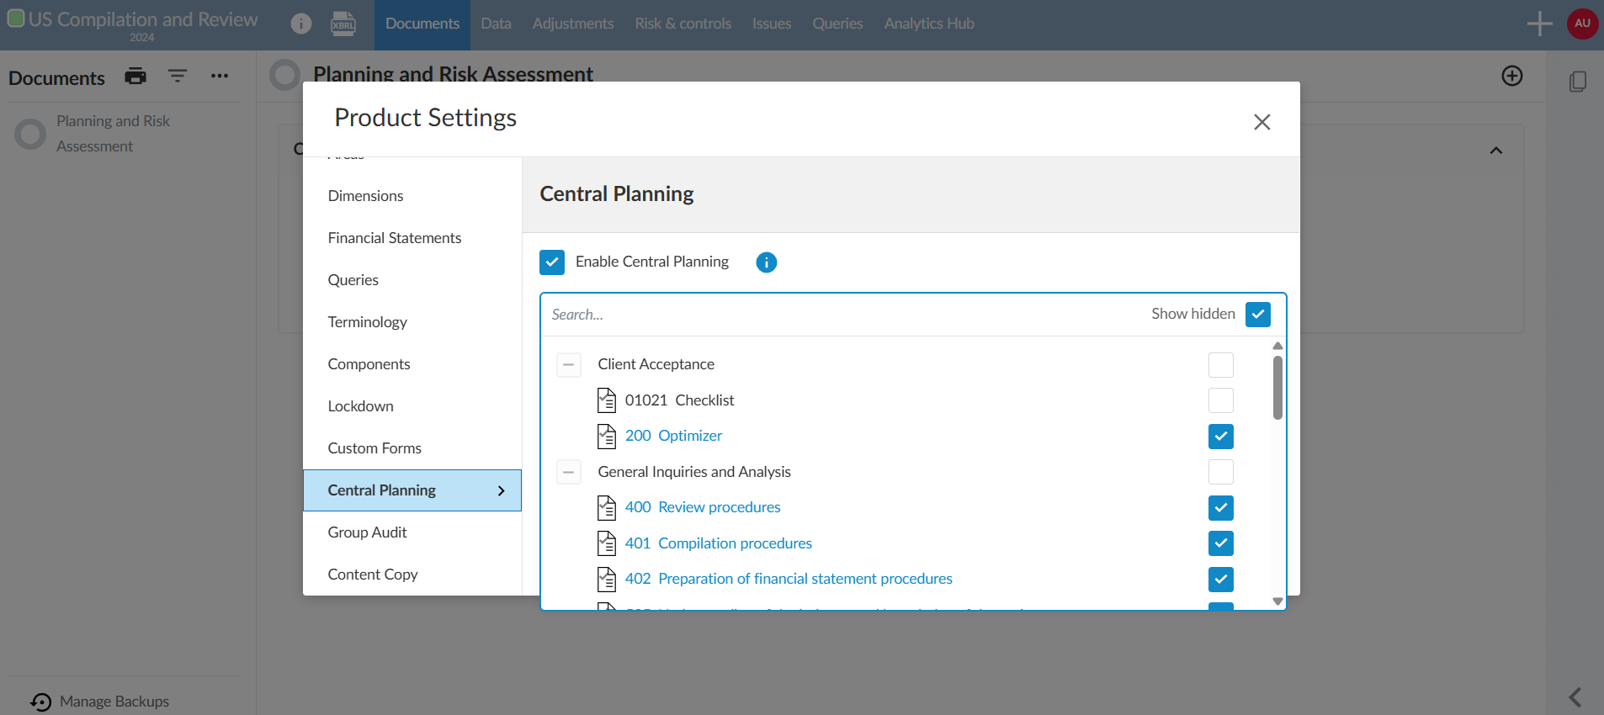Image resolution: width=1604 pixels, height=715 pixels.
Task: Click the circled plus add icon
Action: (1511, 77)
